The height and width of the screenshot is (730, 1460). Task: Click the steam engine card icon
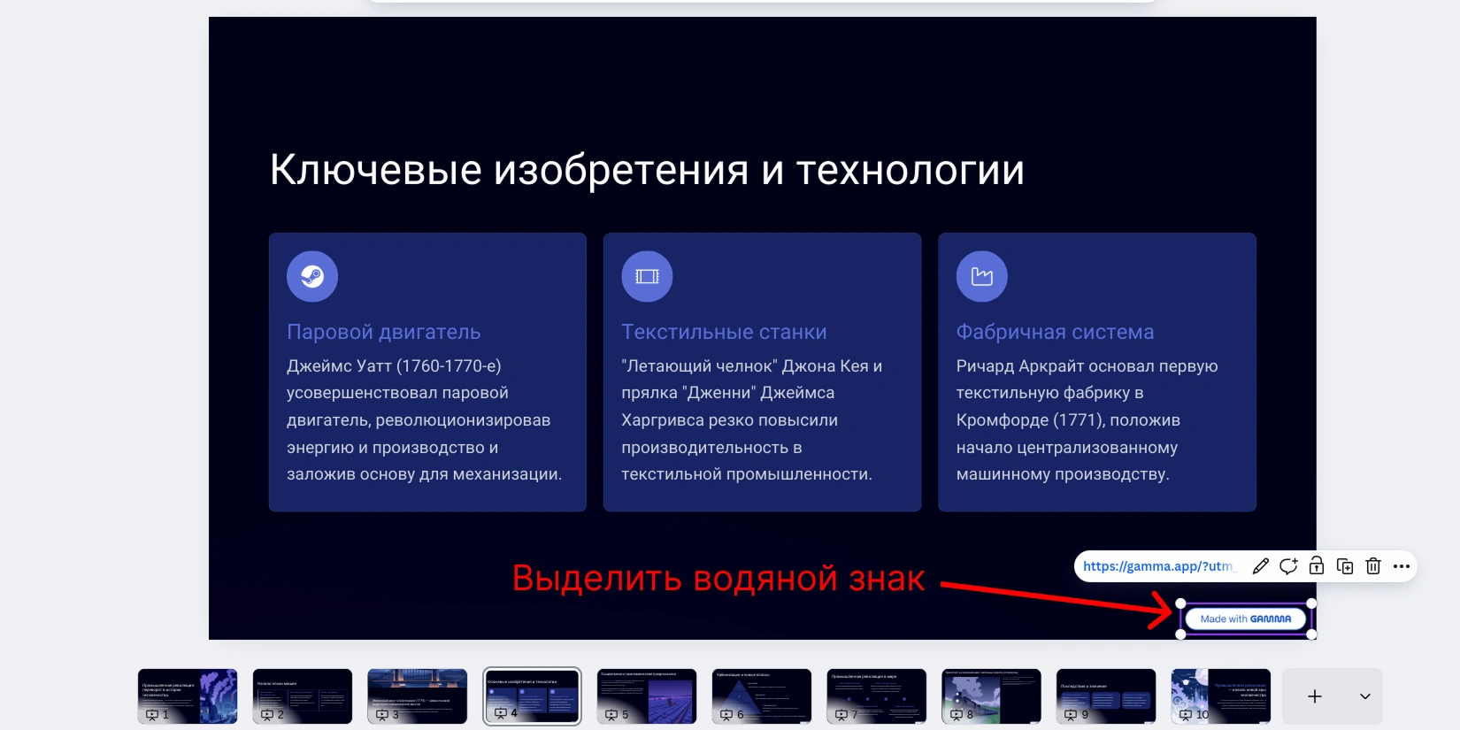[312, 277]
